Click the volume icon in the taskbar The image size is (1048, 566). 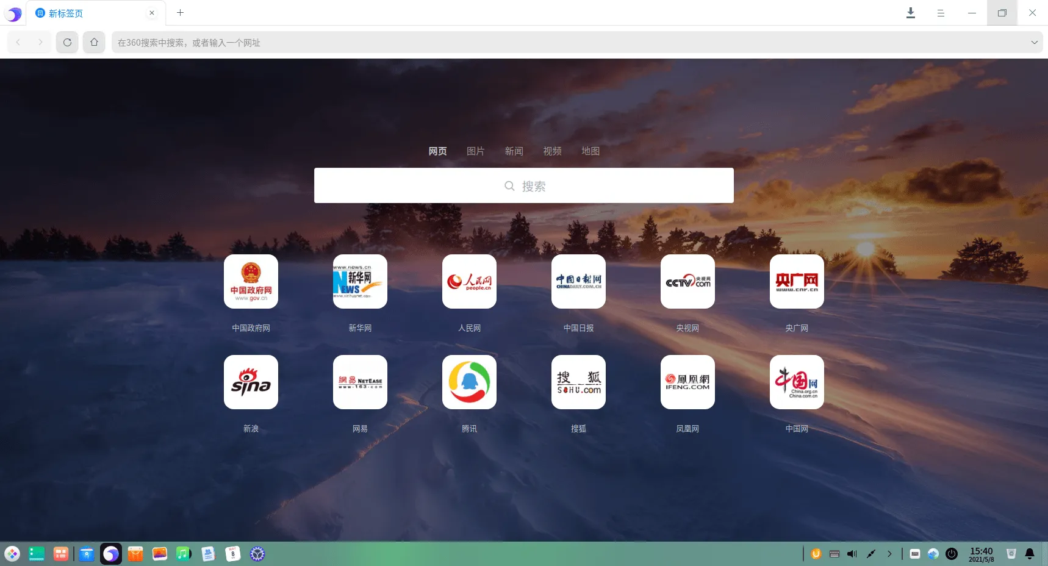pyautogui.click(x=852, y=554)
